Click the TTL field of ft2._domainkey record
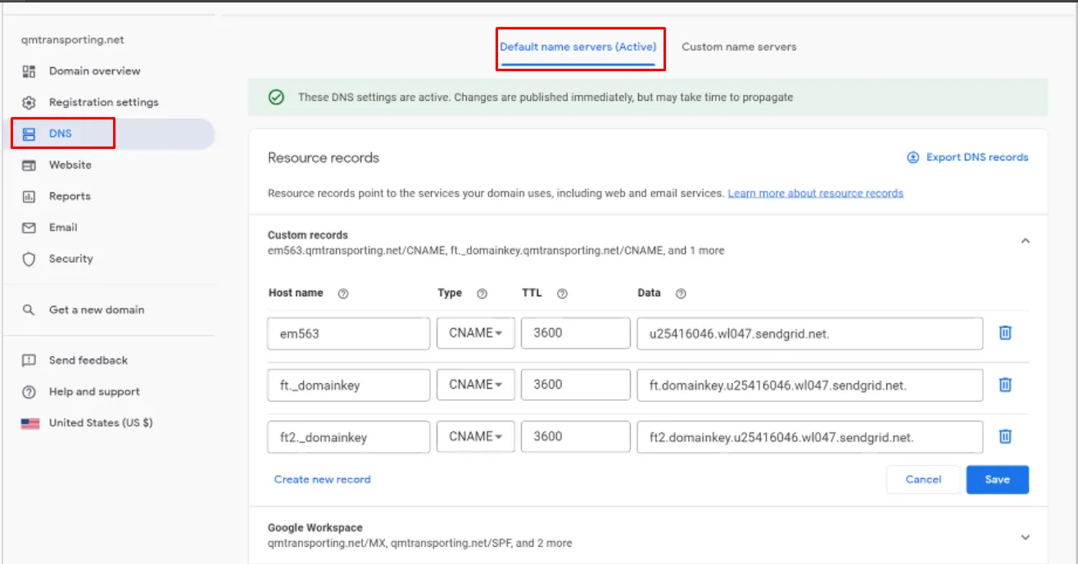Viewport: 1078px width, 564px height. point(575,437)
